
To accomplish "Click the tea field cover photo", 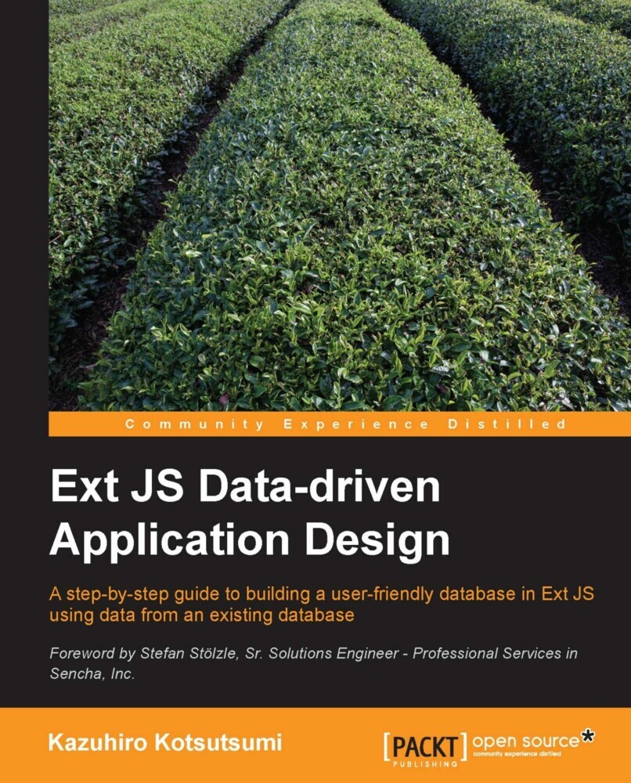I will [340, 205].
